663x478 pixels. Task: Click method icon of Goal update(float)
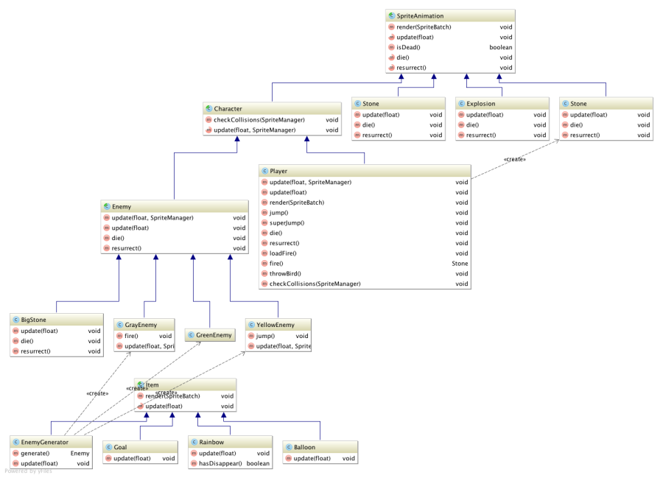(x=109, y=458)
